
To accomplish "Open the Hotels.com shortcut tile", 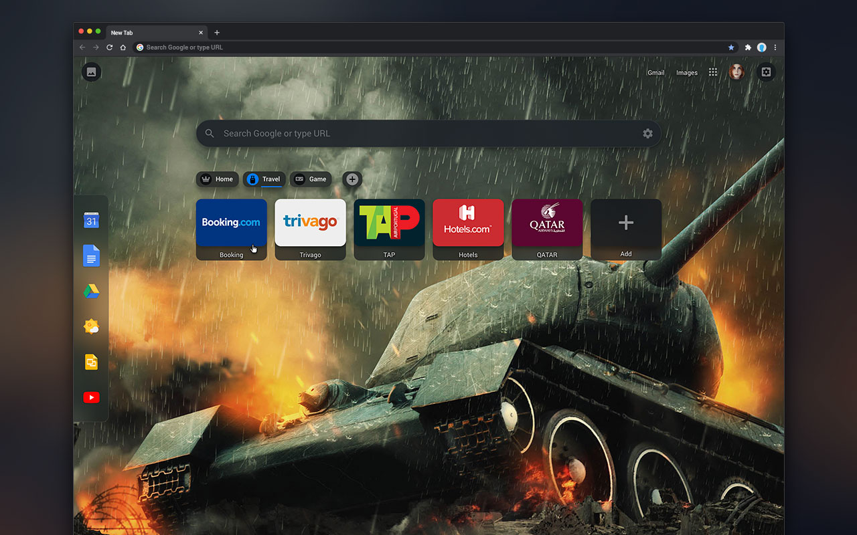I will point(469,229).
